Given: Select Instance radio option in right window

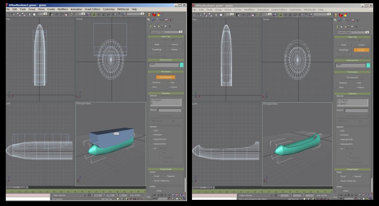Looking at the screenshot, I should pyautogui.click(x=357, y=87).
